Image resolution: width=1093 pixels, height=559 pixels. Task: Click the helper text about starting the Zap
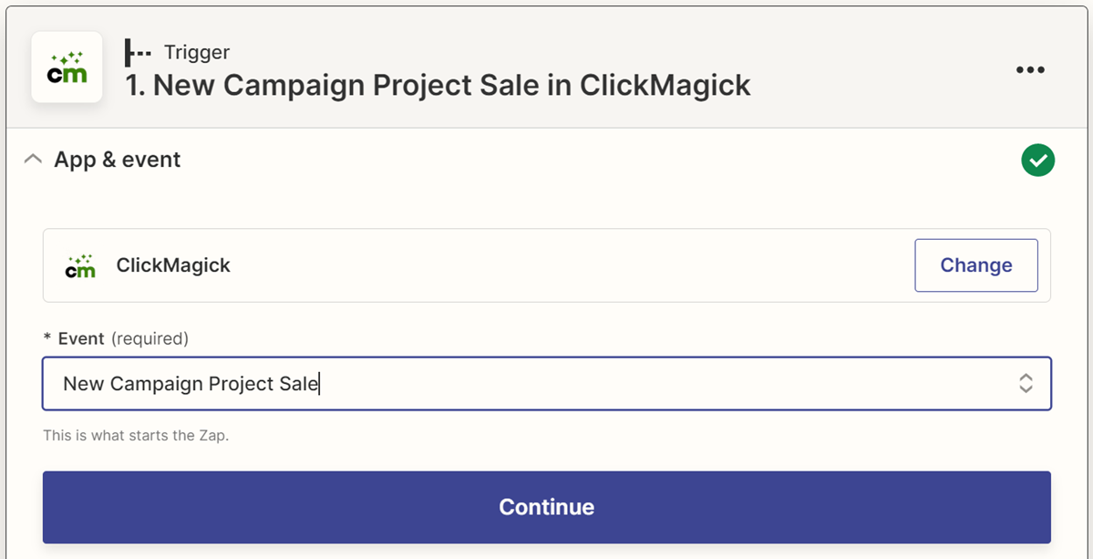click(x=136, y=435)
